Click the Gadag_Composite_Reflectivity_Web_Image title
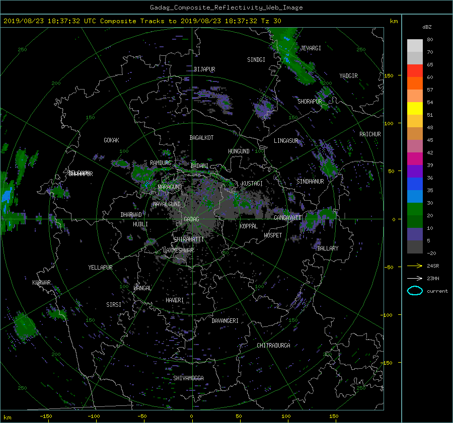Screen dimensions: 453x423 [x=226, y=8]
